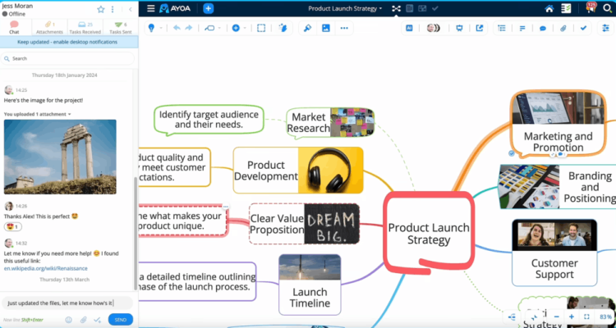The width and height of the screenshot is (616, 328).
Task: Open the AI assistant button
Action: click(409, 28)
